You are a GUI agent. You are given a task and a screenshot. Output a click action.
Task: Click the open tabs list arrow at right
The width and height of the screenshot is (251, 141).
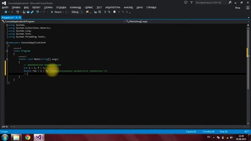pos(248,18)
